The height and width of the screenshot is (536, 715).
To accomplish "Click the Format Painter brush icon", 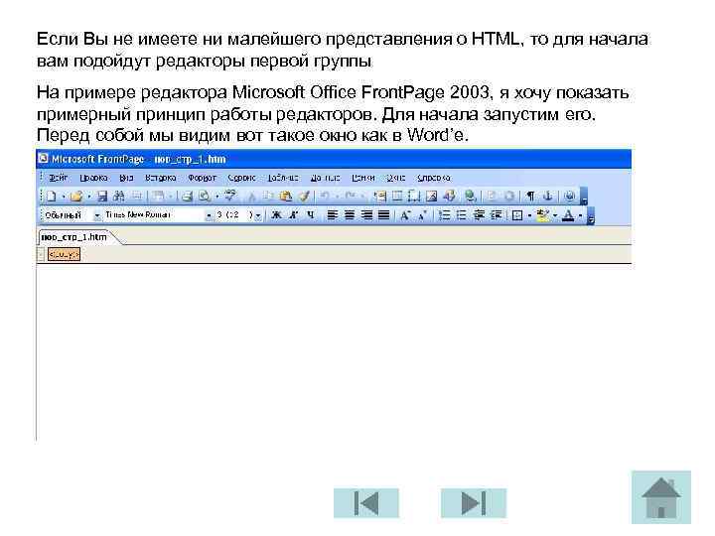I will (x=304, y=197).
